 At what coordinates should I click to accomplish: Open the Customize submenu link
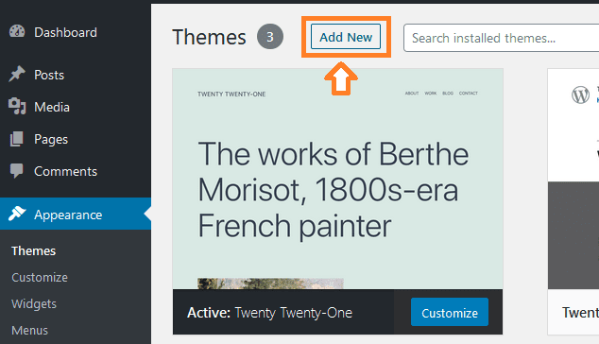click(x=40, y=277)
